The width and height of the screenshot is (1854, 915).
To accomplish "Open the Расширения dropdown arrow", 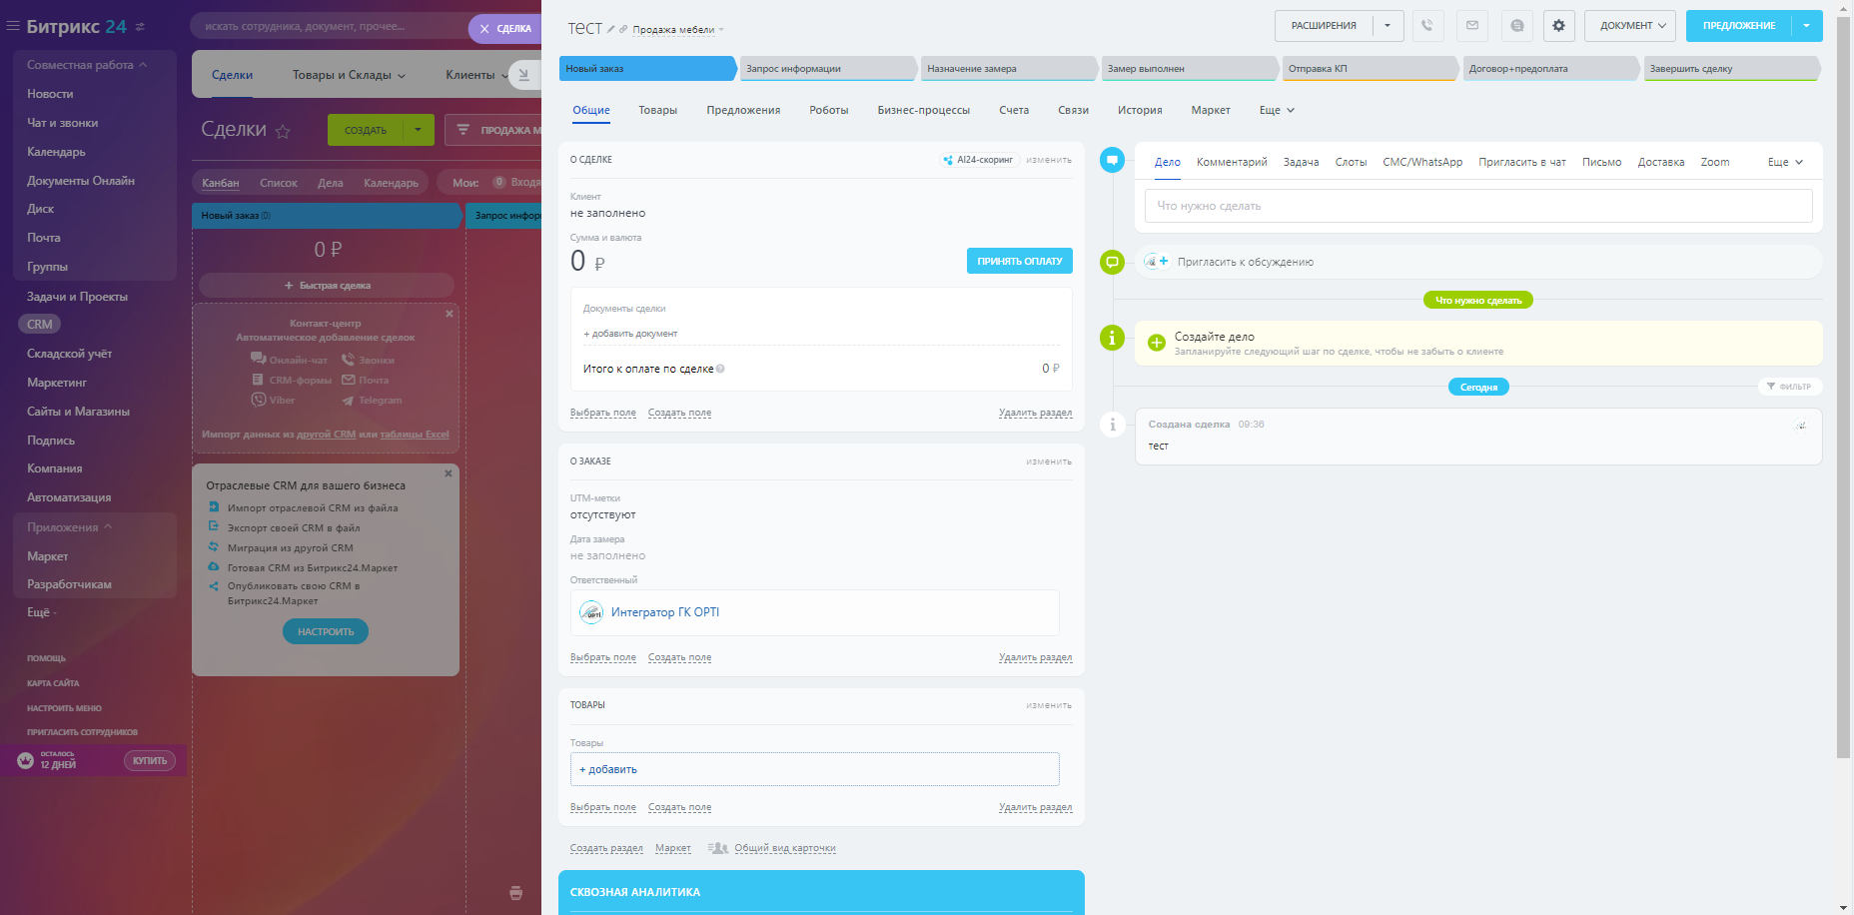I will [1388, 26].
